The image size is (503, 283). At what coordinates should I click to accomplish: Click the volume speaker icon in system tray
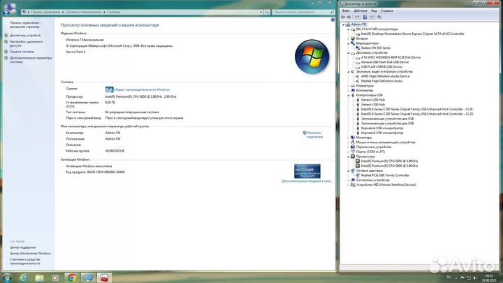pos(475,278)
